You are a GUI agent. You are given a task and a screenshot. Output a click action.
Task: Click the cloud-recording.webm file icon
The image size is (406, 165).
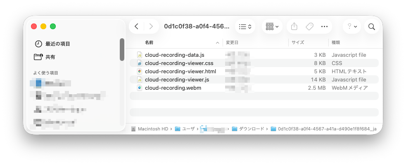[140, 88]
